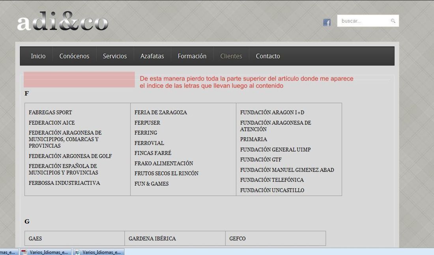Click GEFCO entry
The width and height of the screenshot is (434, 255).
click(x=238, y=238)
